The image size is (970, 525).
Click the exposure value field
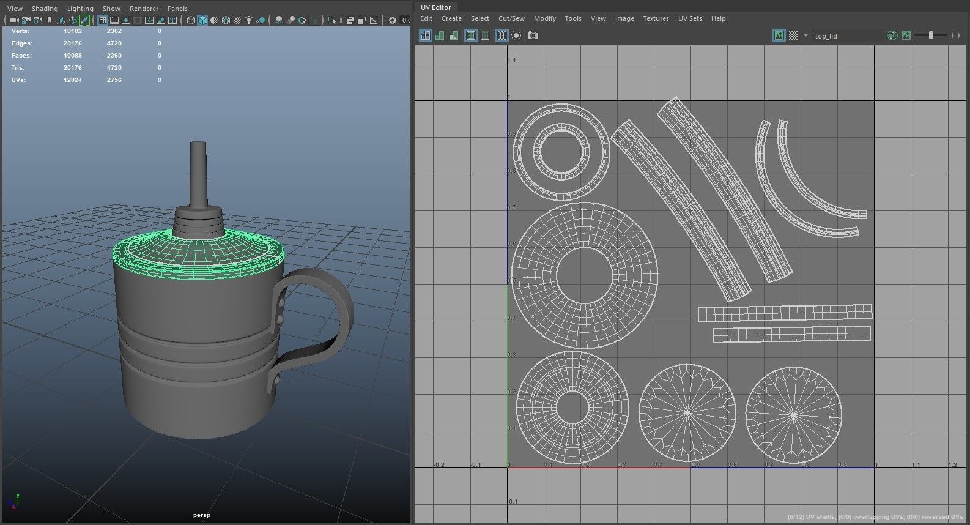click(405, 20)
